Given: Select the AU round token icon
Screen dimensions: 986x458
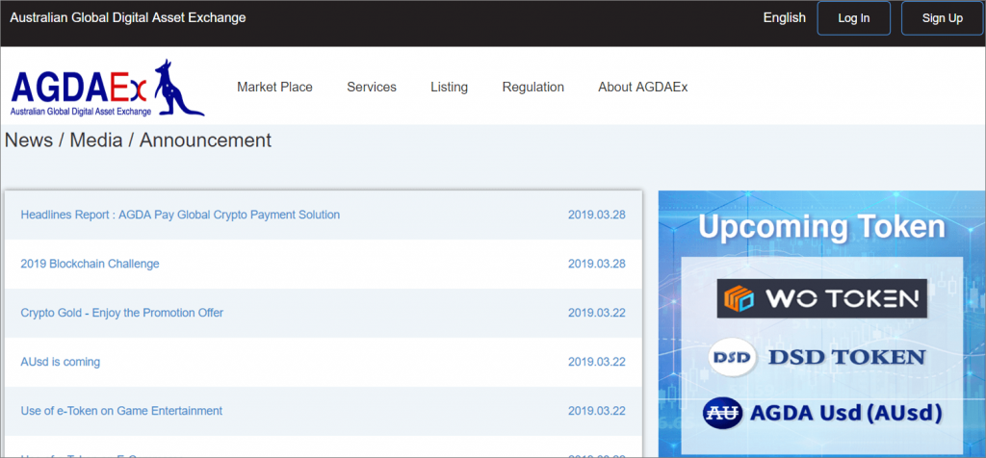Looking at the screenshot, I should pyautogui.click(x=723, y=414).
